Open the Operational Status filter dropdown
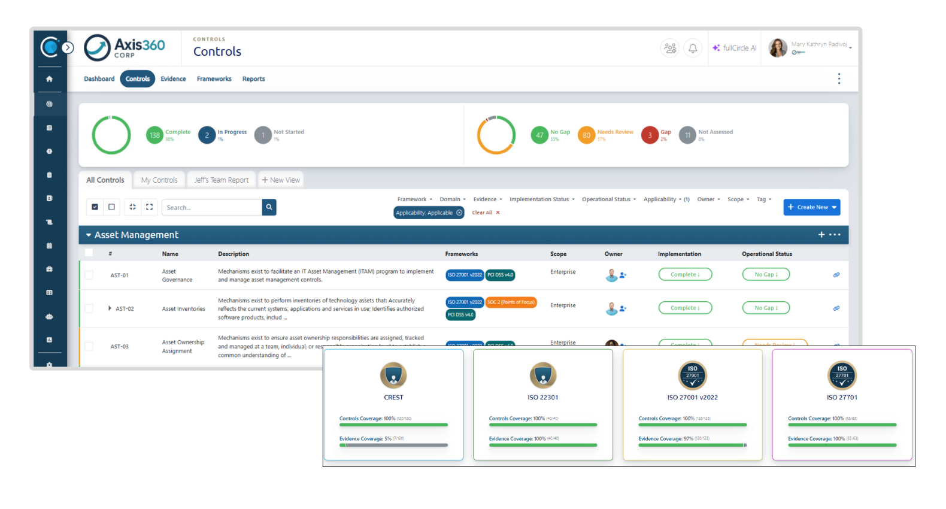The width and height of the screenshot is (946, 509). [609, 199]
